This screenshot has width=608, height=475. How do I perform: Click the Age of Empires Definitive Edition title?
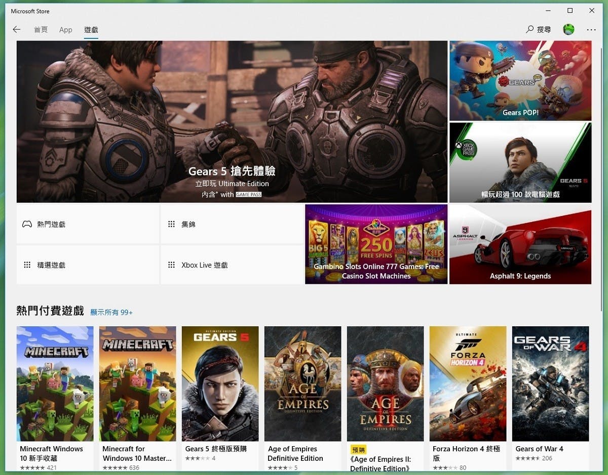coord(295,453)
